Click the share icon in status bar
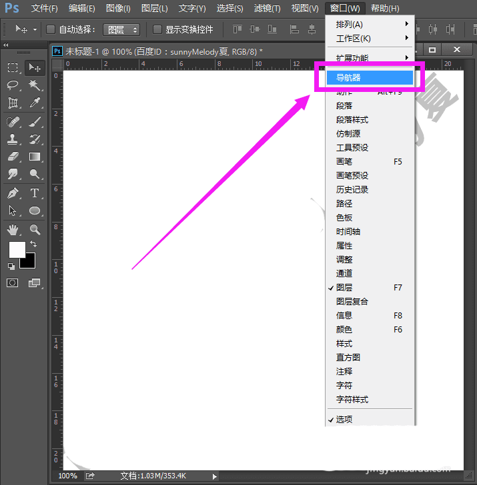 coord(90,476)
